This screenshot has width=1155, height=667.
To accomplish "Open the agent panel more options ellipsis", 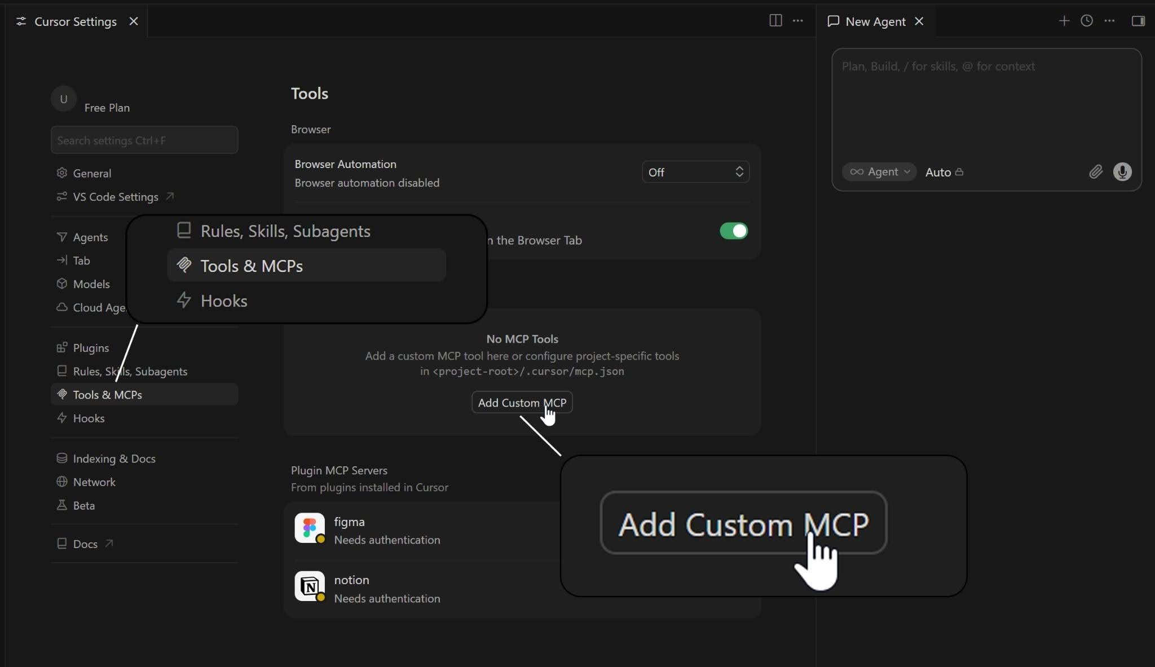I will point(1109,21).
